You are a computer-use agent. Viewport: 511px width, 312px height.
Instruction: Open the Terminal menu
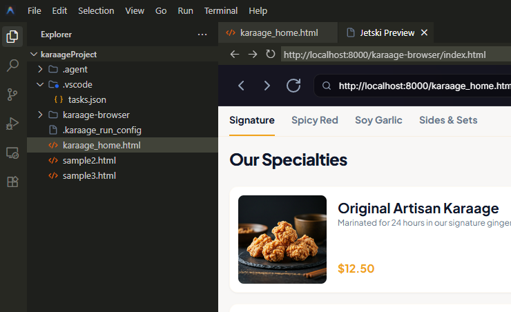pos(221,11)
